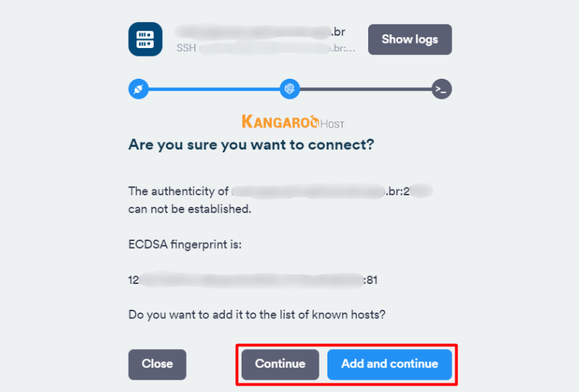
Task: Click the small "Host" word in the logo
Action: click(332, 124)
